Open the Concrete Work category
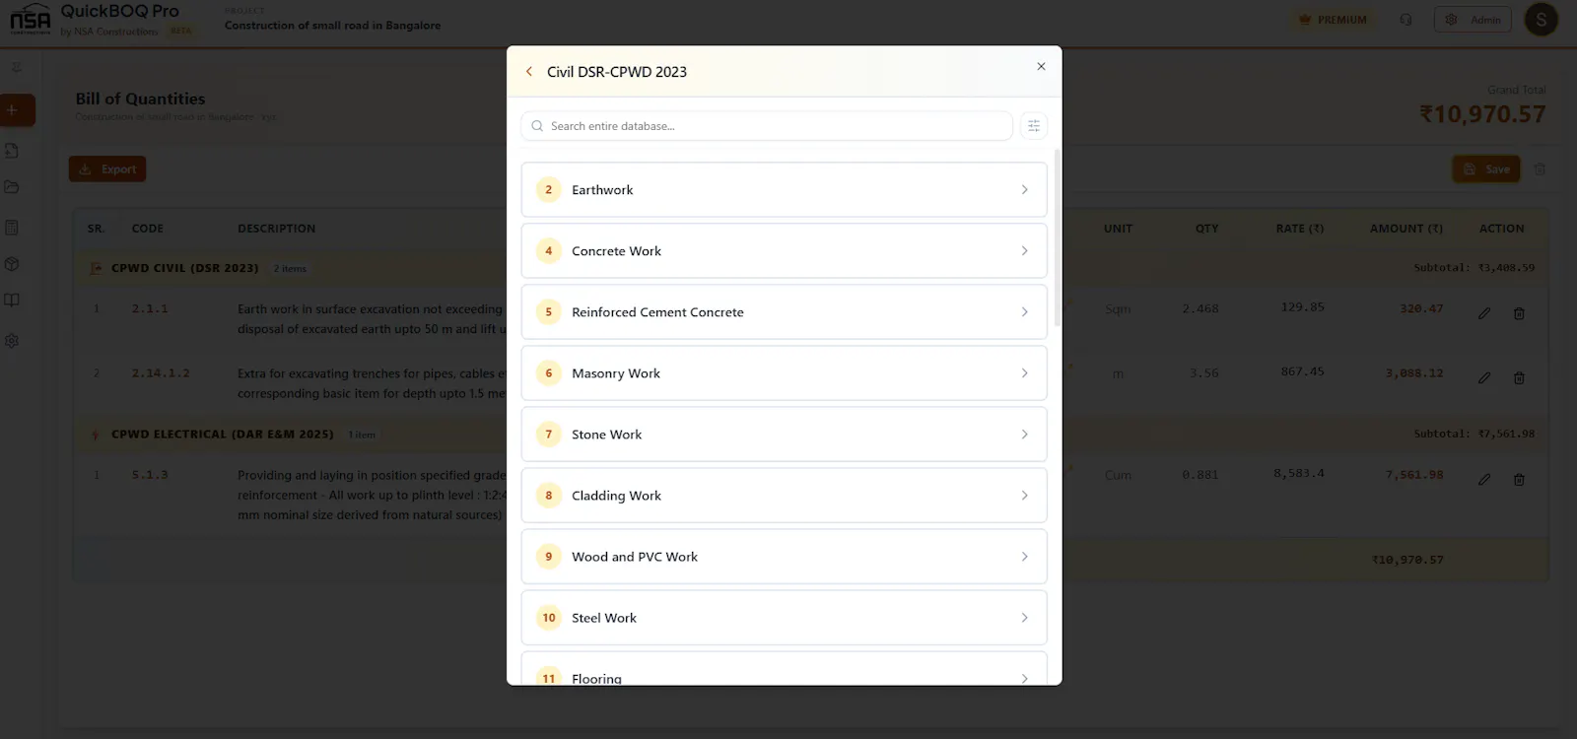The height and width of the screenshot is (739, 1577). (x=784, y=250)
